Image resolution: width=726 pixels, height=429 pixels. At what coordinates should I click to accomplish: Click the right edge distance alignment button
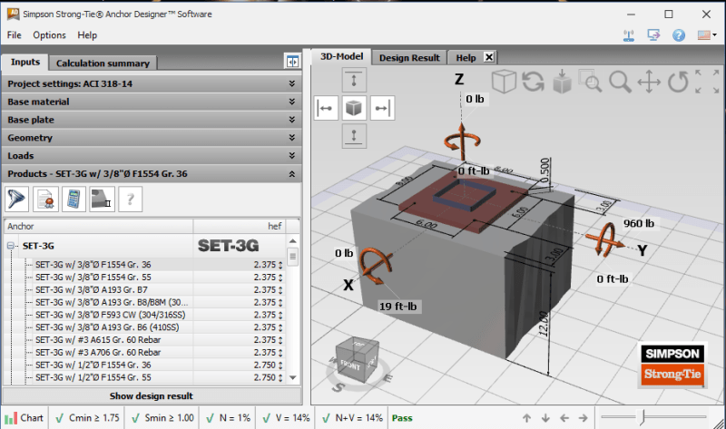[382, 108]
